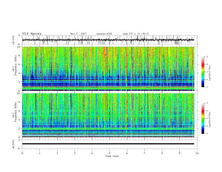This screenshot has width=222, height=172.
Task: Click the time axis tick label '5'
Action: pos(110,153)
